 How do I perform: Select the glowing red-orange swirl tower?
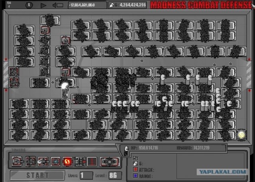click(67, 161)
